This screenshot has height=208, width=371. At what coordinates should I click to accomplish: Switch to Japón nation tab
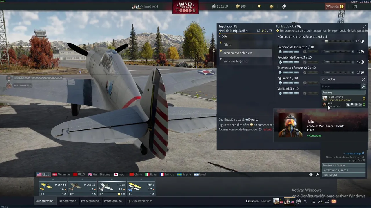120,174
